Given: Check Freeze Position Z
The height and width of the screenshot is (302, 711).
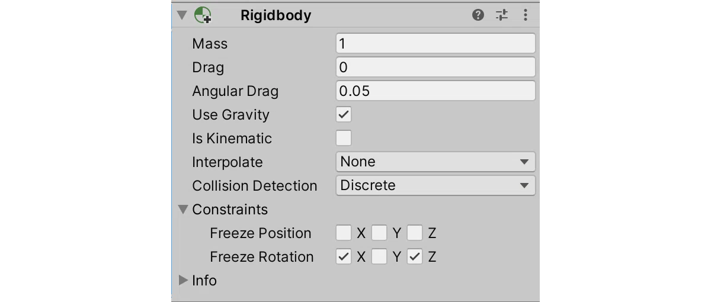Looking at the screenshot, I should 415,233.
